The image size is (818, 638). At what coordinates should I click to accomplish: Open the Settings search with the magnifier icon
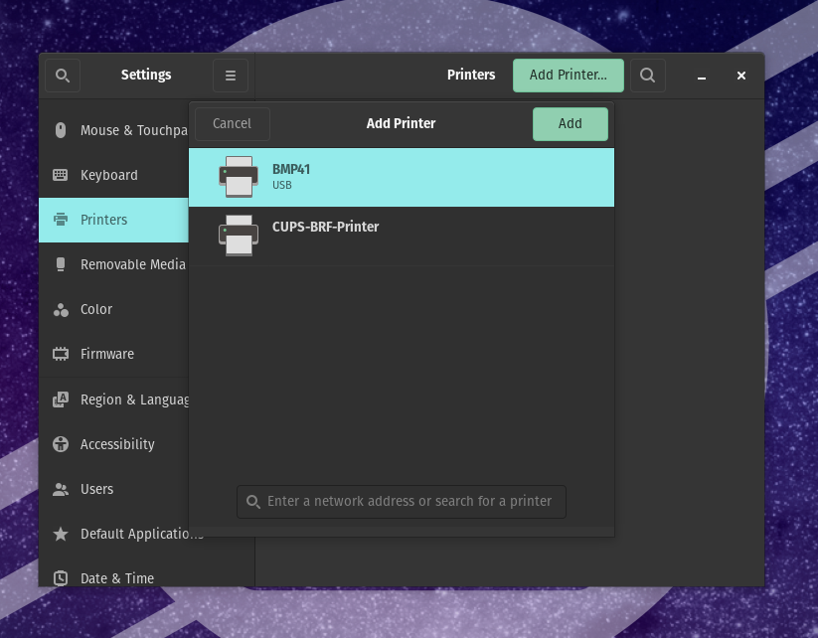pyautogui.click(x=62, y=75)
